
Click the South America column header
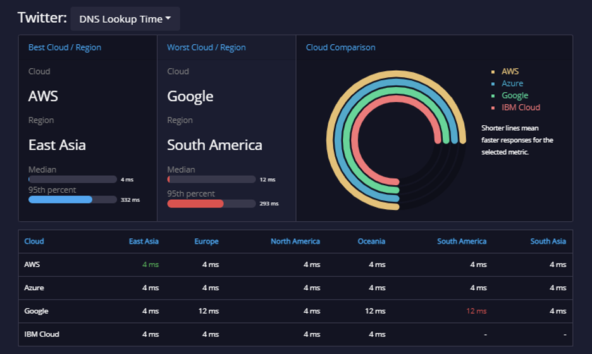tap(461, 241)
